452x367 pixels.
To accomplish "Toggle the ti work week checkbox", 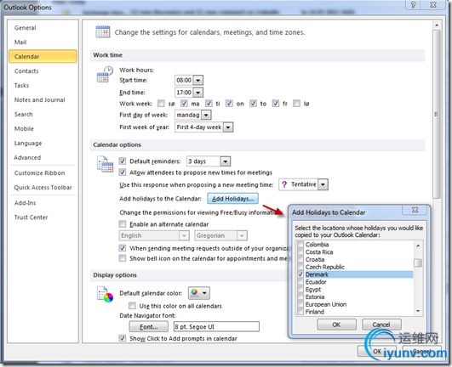I will [x=209, y=104].
